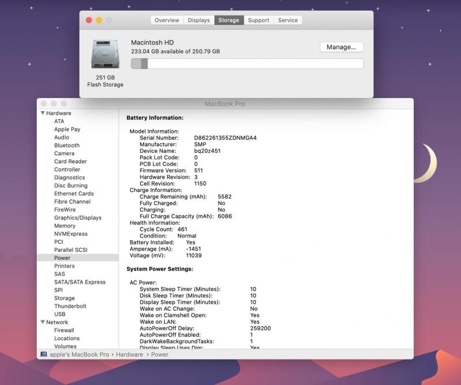Click the Battery Information heading

pos(155,118)
